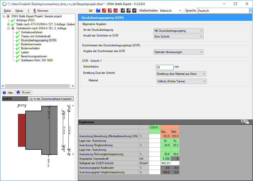Export the medium PDF report (M)

tap(110, 11)
